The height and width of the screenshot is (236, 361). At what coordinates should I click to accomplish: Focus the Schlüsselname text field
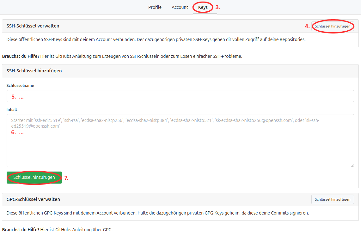tap(180, 96)
